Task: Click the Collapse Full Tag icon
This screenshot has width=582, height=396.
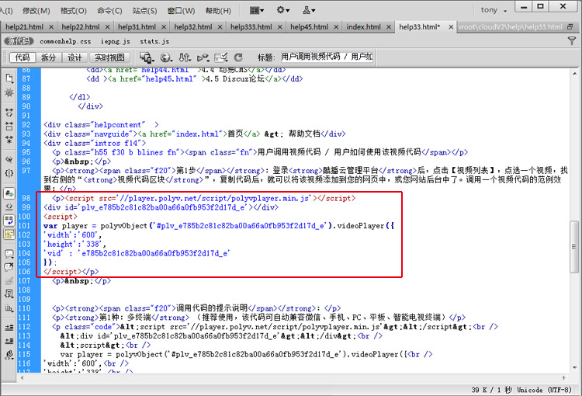Action: pos(9,109)
